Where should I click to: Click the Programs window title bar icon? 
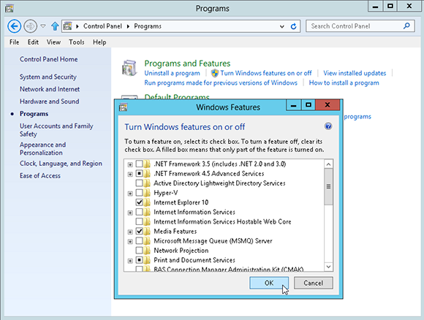(9, 9)
